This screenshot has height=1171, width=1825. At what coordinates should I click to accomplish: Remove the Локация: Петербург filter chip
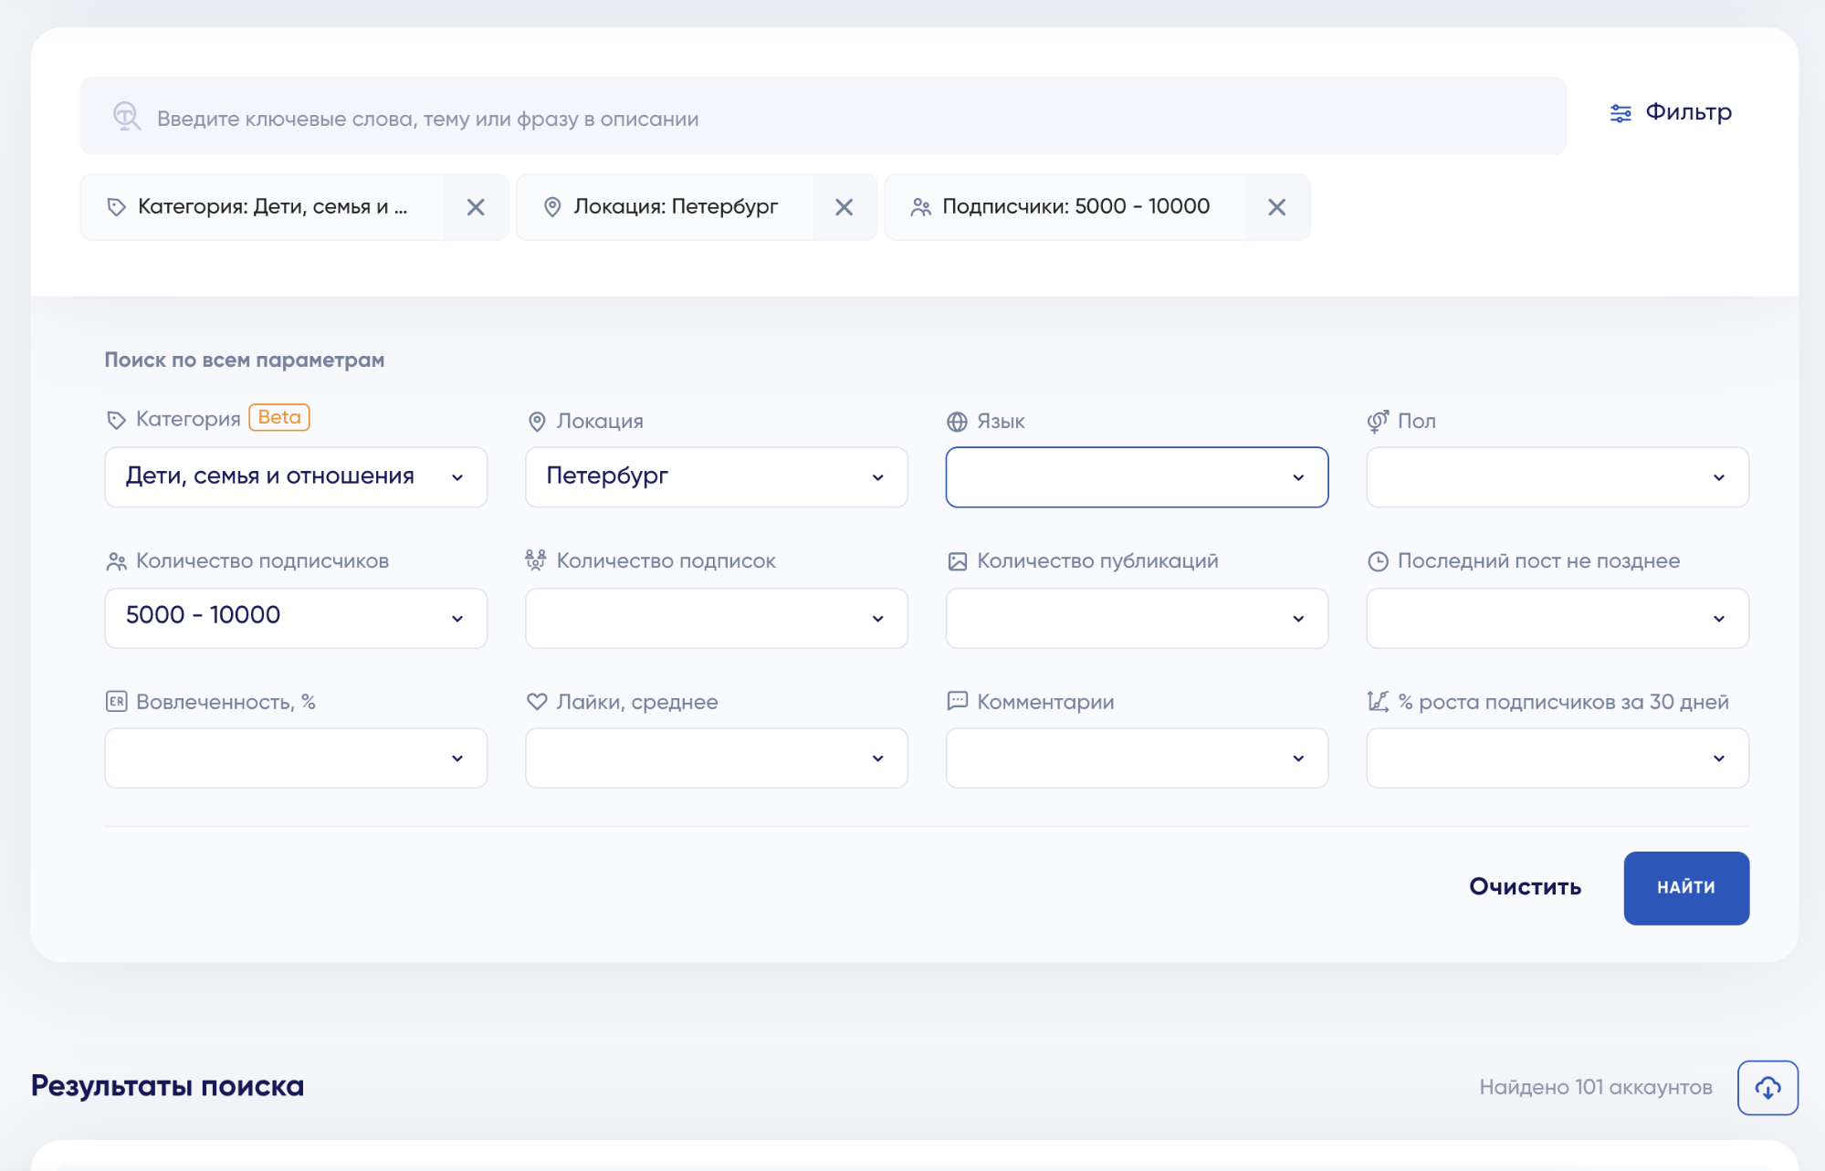[844, 207]
